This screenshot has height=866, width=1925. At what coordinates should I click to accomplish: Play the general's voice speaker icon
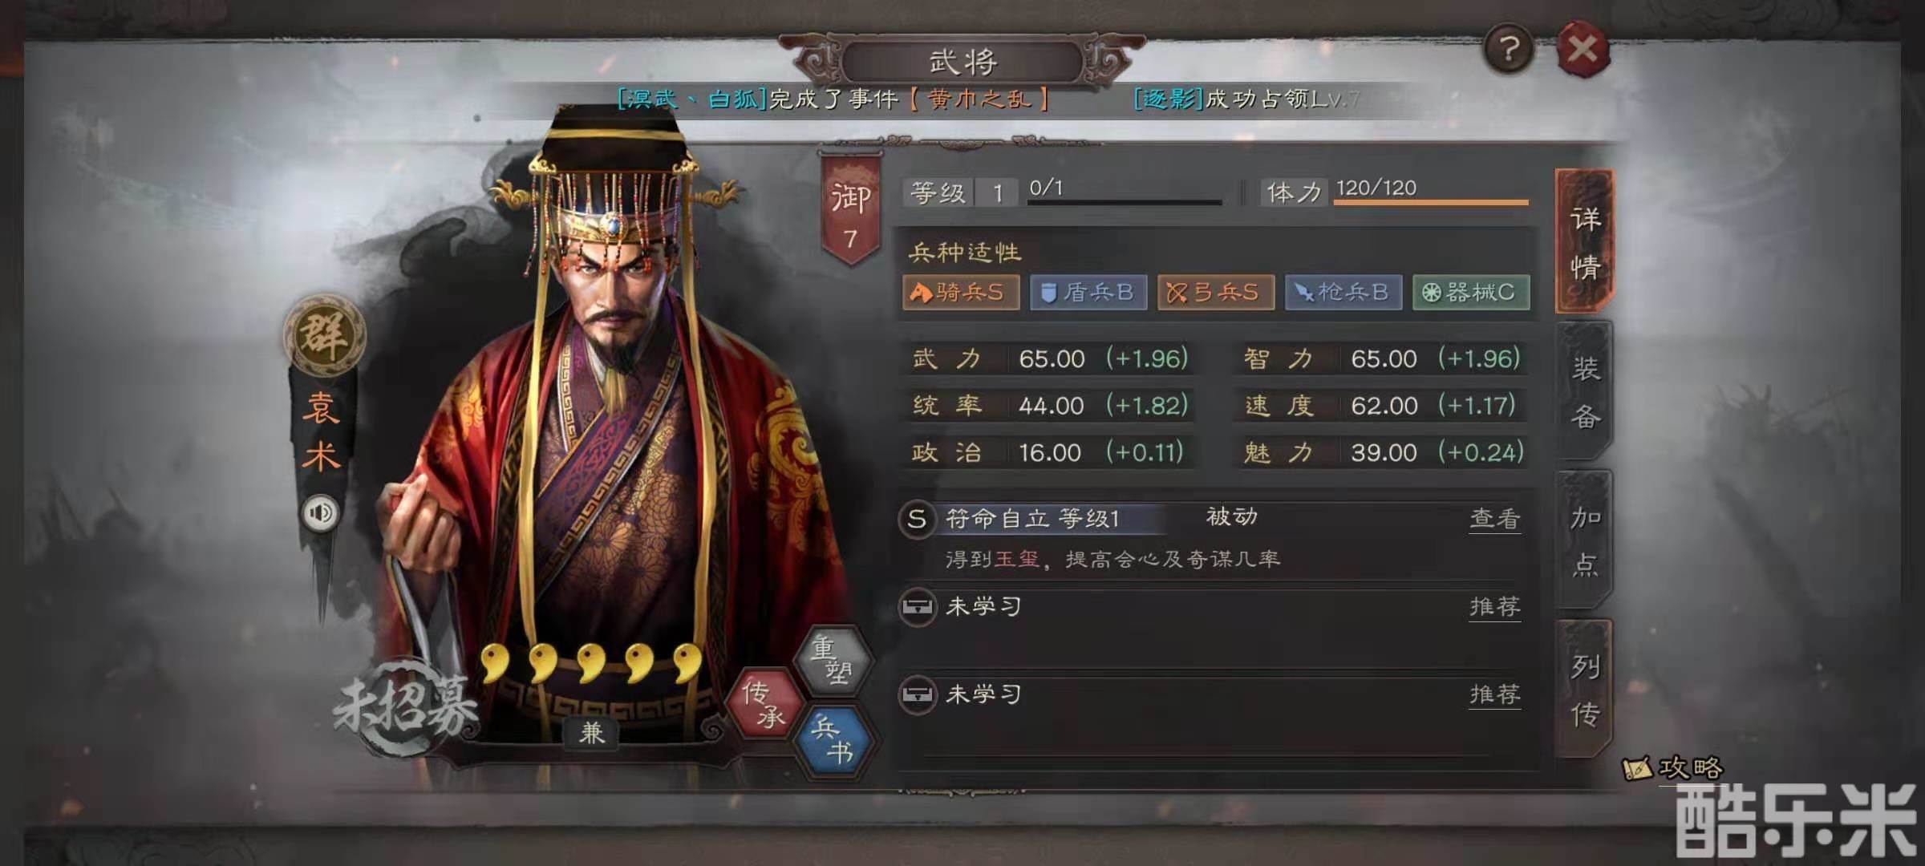[320, 512]
